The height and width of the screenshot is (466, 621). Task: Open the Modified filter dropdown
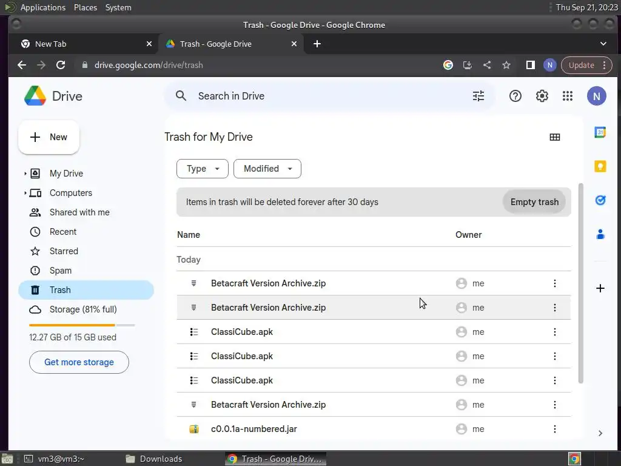point(267,169)
